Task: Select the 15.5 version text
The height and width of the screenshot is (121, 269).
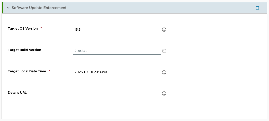Action: pos(77,30)
